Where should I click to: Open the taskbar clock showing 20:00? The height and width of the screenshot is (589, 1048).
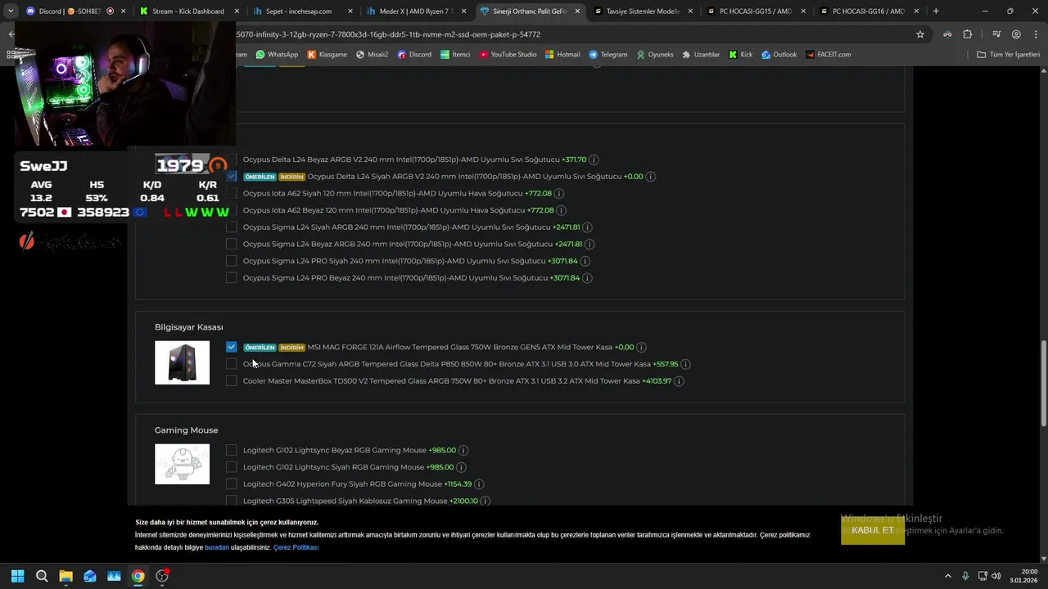tap(1024, 576)
